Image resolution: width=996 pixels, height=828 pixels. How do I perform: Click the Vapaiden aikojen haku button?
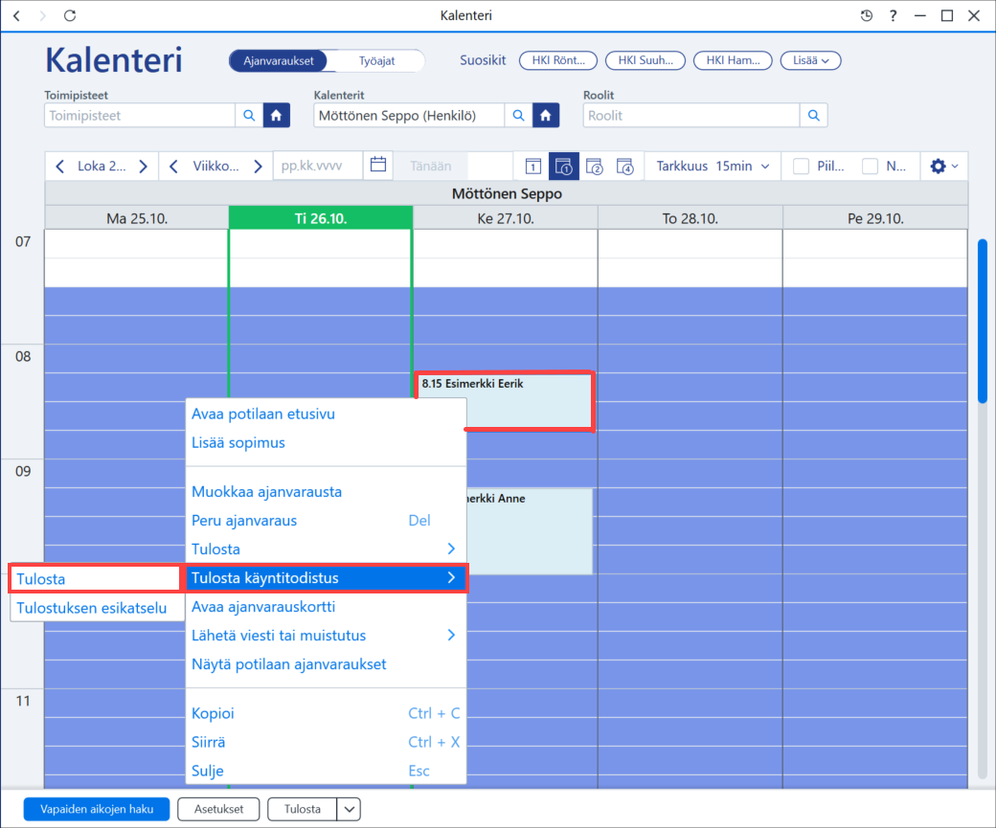point(97,809)
